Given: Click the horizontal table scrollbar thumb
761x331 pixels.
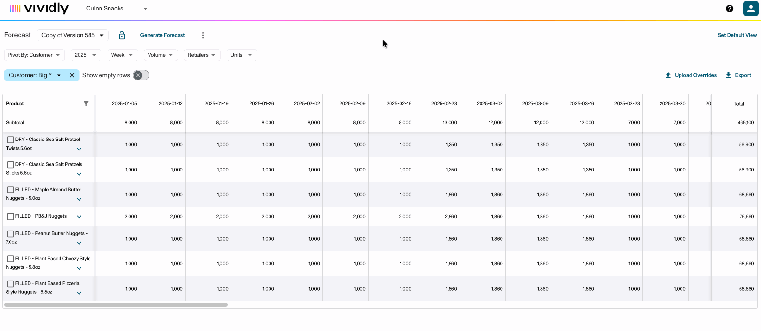Looking at the screenshot, I should pos(116,305).
